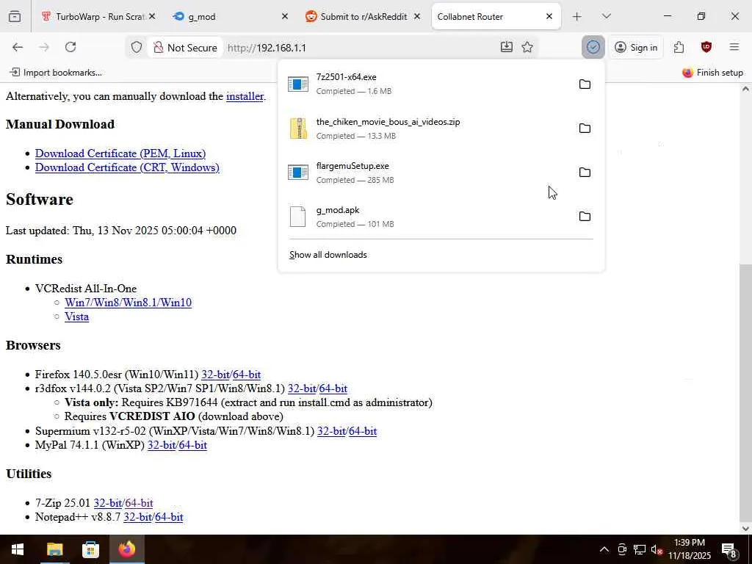Screen dimensions: 752x564
Task: Go back to previous page
Action: [x=18, y=47]
